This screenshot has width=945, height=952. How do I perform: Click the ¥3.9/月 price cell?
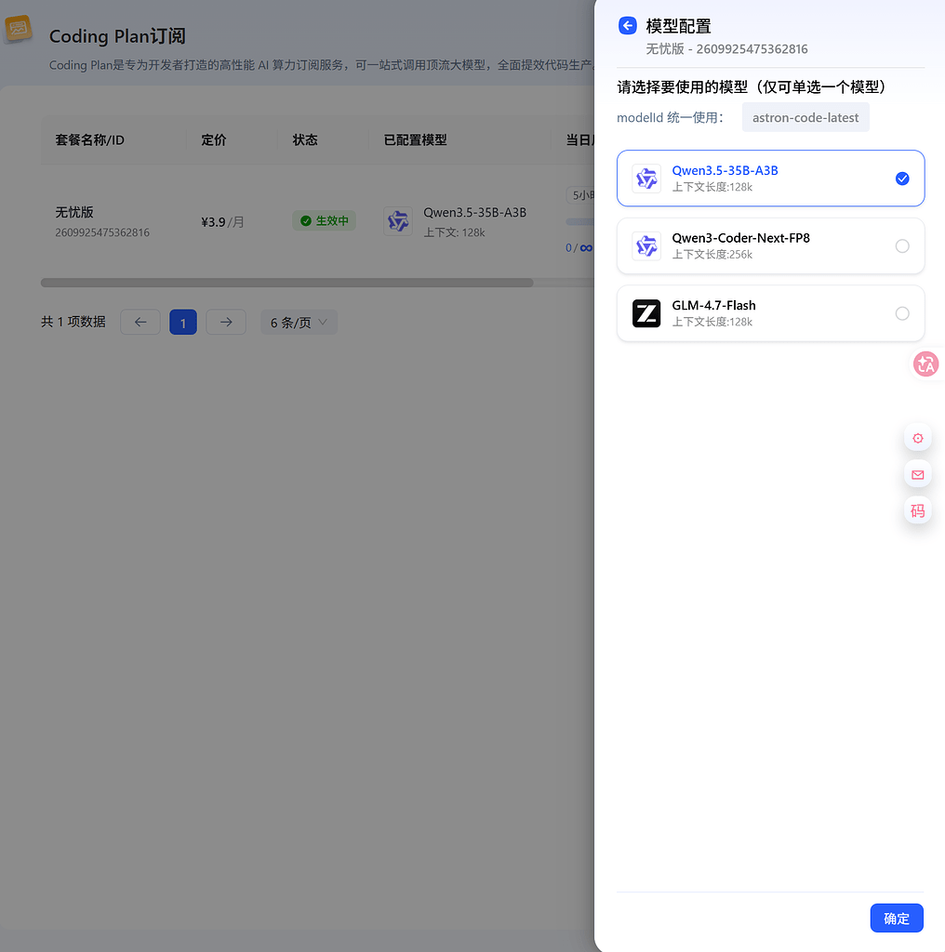pyautogui.click(x=222, y=222)
